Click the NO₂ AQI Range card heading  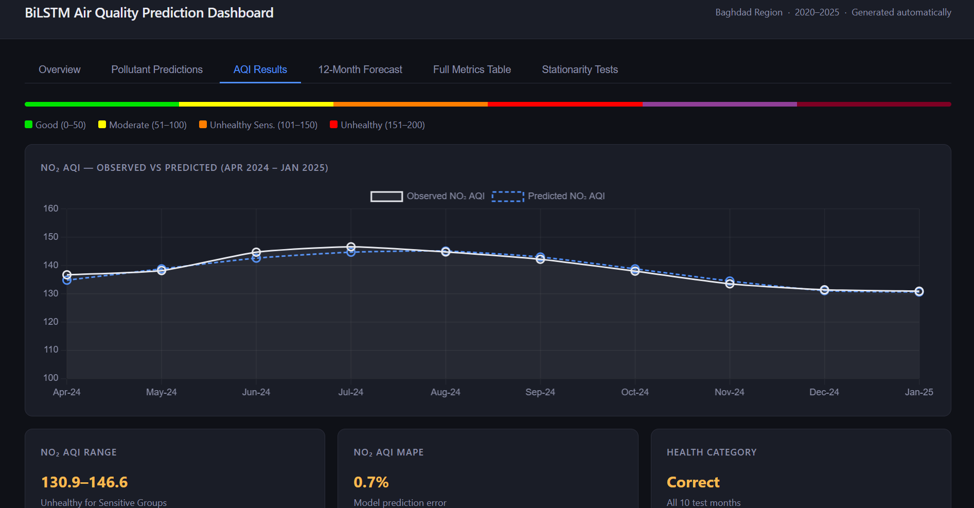pos(79,452)
